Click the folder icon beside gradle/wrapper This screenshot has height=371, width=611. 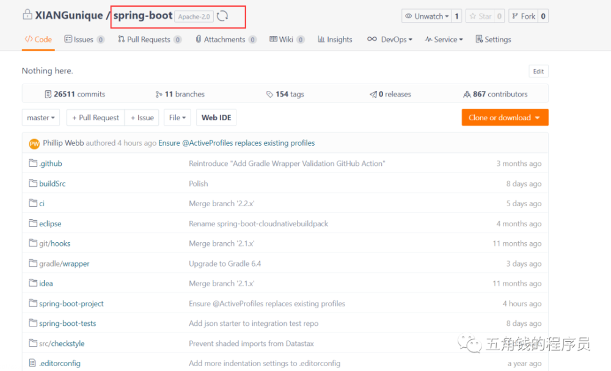(x=33, y=263)
